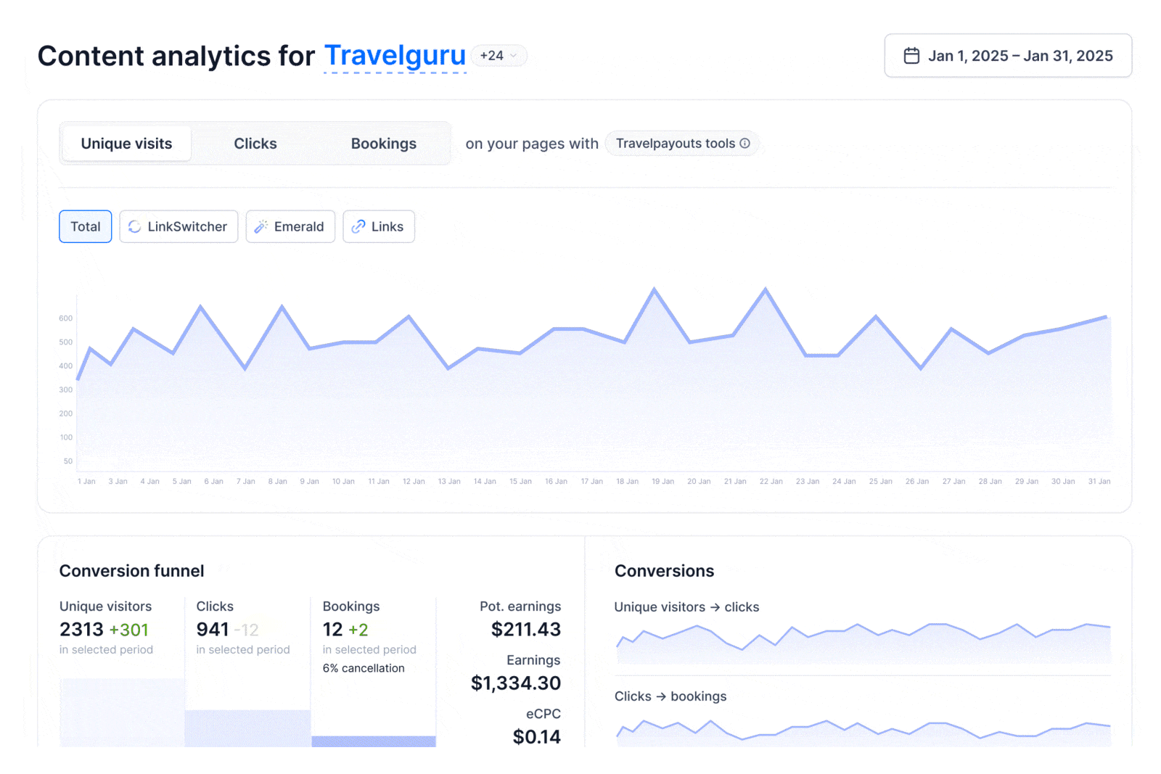1161x774 pixels.
Task: Click the Pot. earnings label
Action: pos(520,606)
